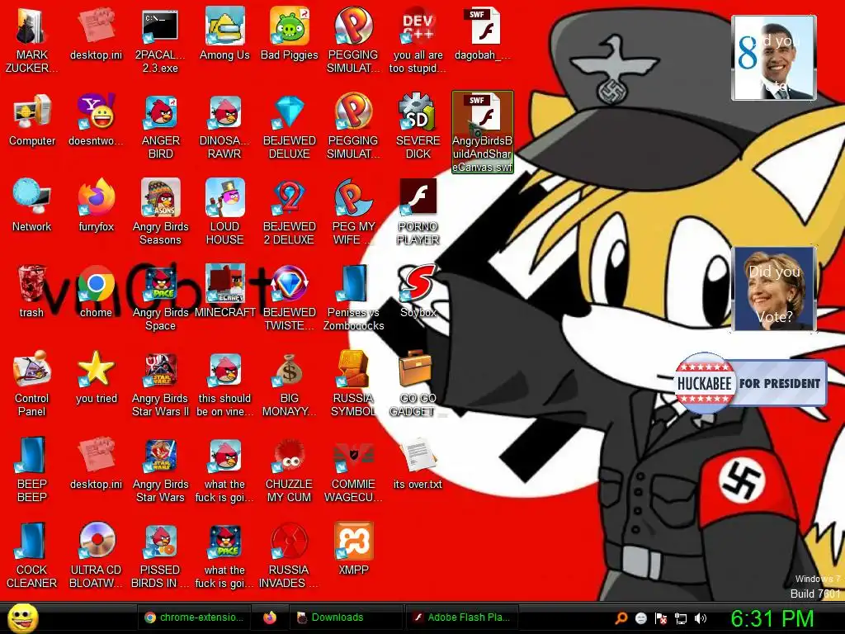Click the Obama Did you Vote gadget
This screenshot has width=845, height=634.
pos(774,58)
